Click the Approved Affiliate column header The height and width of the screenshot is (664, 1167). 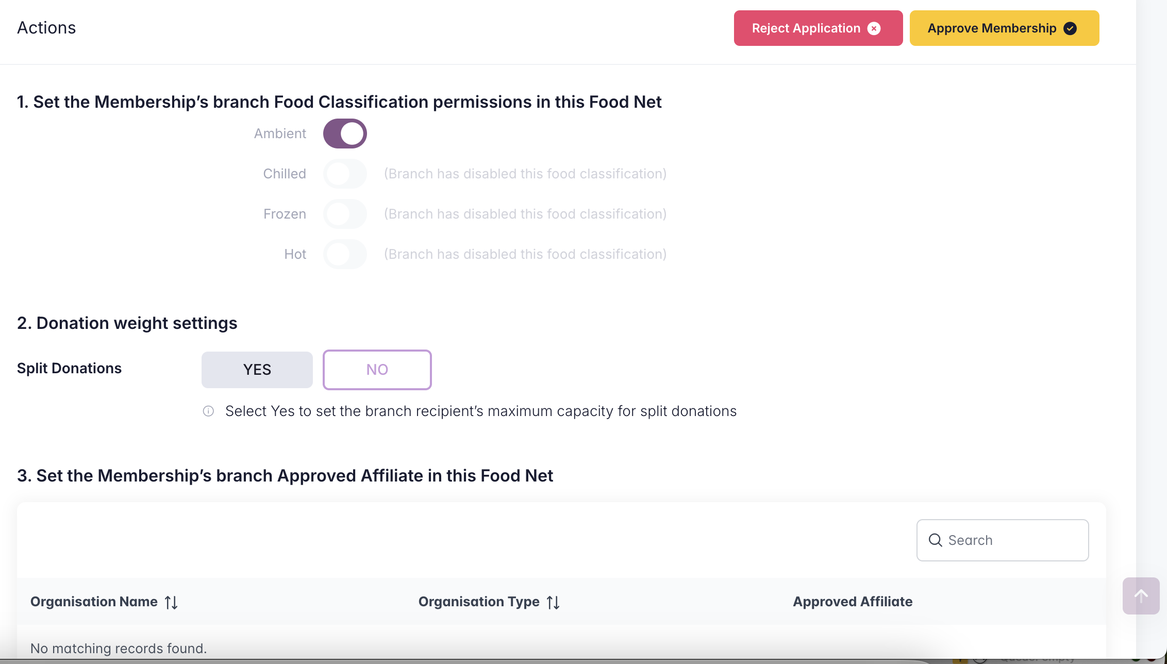[x=853, y=602]
